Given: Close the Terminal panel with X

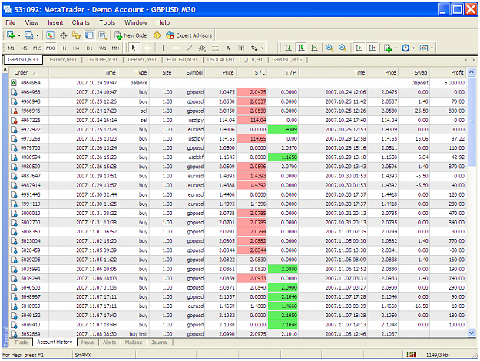Looking at the screenshot, I should point(5,69).
